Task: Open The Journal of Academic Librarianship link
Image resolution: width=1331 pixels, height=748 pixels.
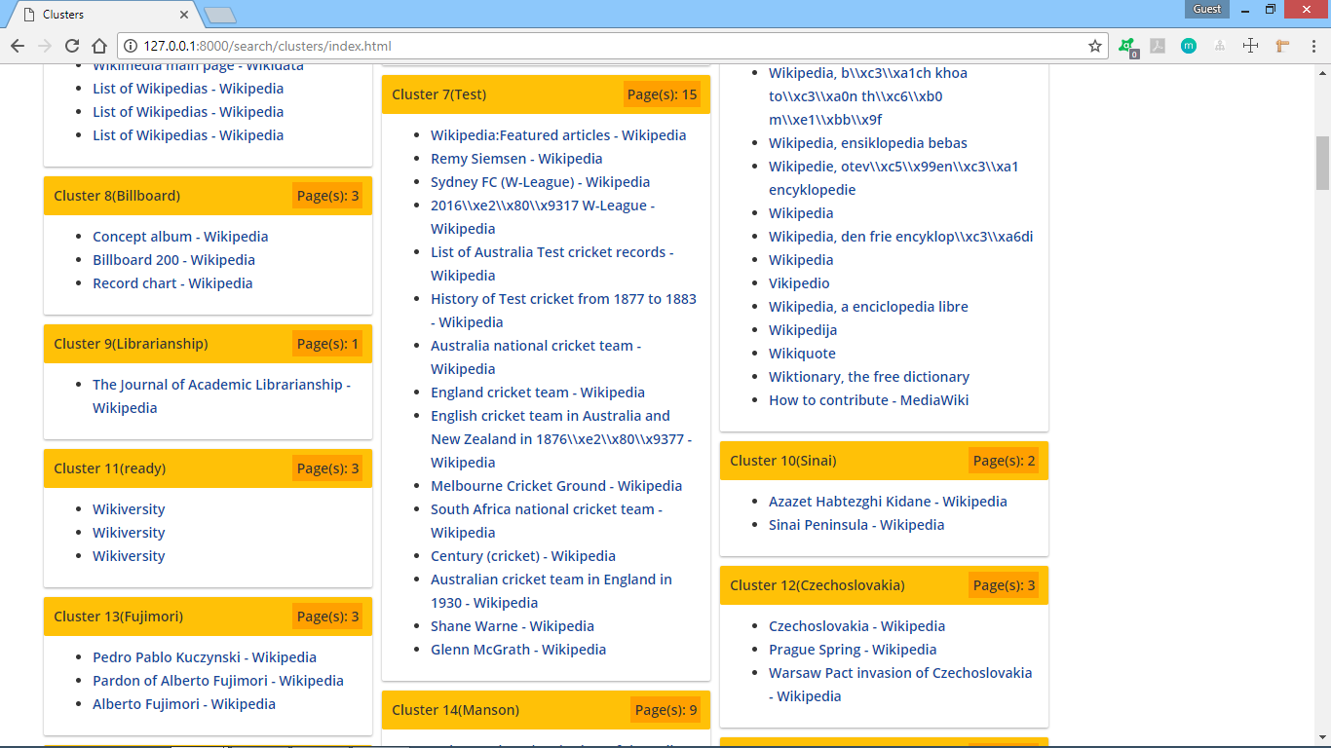Action: [221, 396]
